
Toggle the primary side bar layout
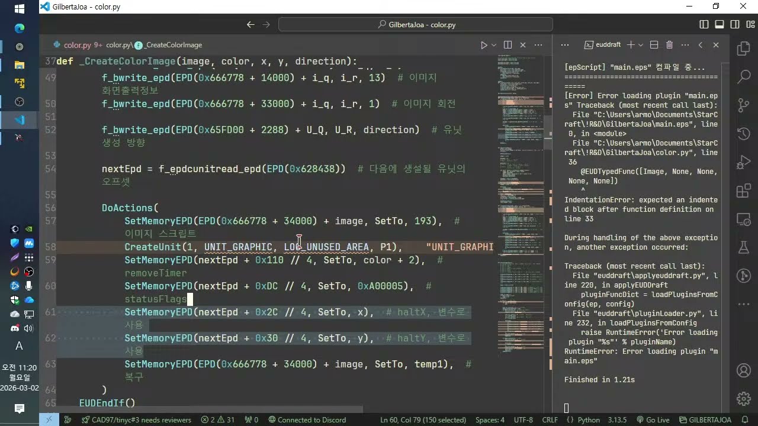click(x=704, y=25)
